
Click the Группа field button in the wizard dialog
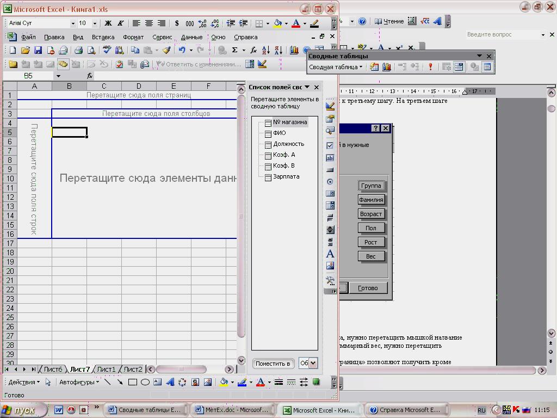tap(371, 186)
